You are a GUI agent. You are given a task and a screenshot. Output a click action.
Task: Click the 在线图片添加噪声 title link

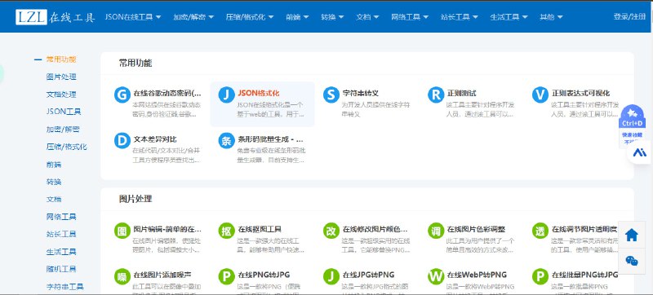tap(162, 275)
